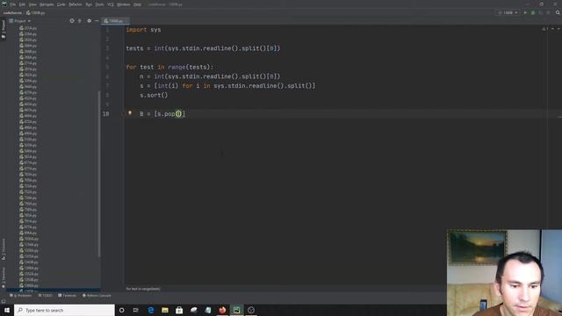Click the intention light bulb on line 10
This screenshot has width=562, height=316.
(x=130, y=113)
